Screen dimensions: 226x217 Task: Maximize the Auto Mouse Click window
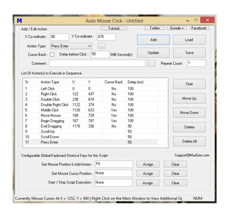click(196, 20)
